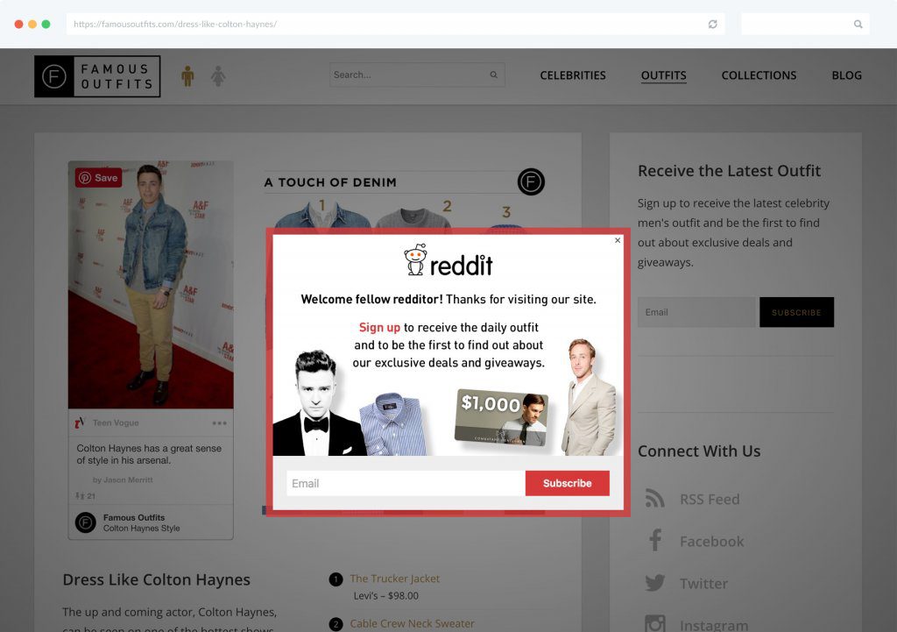897x632 pixels.
Task: Open the Twitter icon in the sidebar
Action: click(653, 583)
